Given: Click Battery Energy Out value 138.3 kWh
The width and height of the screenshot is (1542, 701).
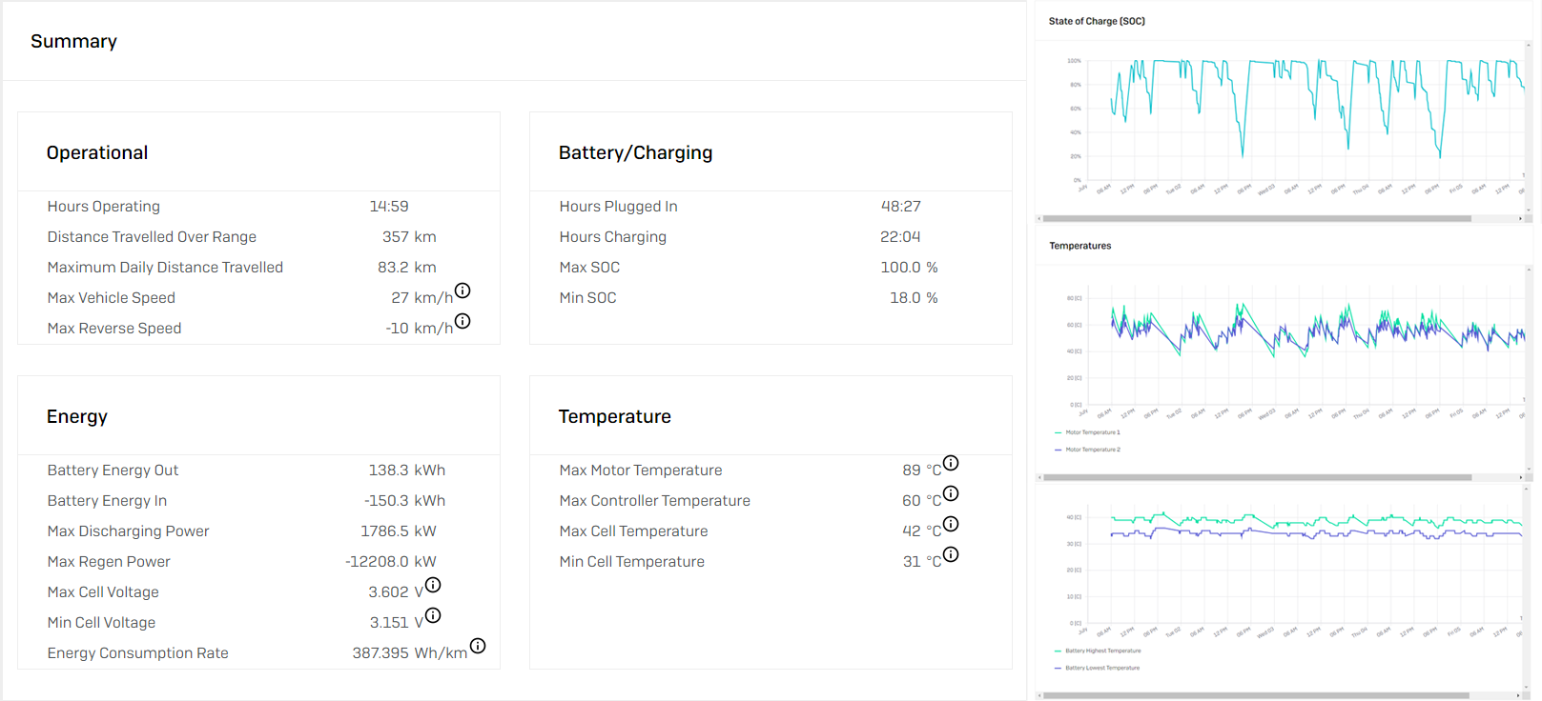Looking at the screenshot, I should 407,471.
